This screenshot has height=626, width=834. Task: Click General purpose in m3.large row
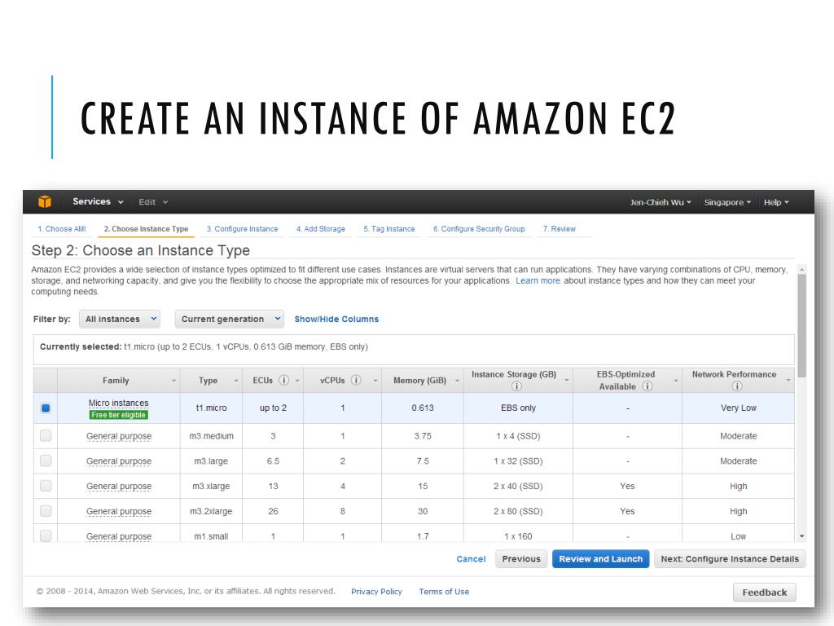pos(119,461)
